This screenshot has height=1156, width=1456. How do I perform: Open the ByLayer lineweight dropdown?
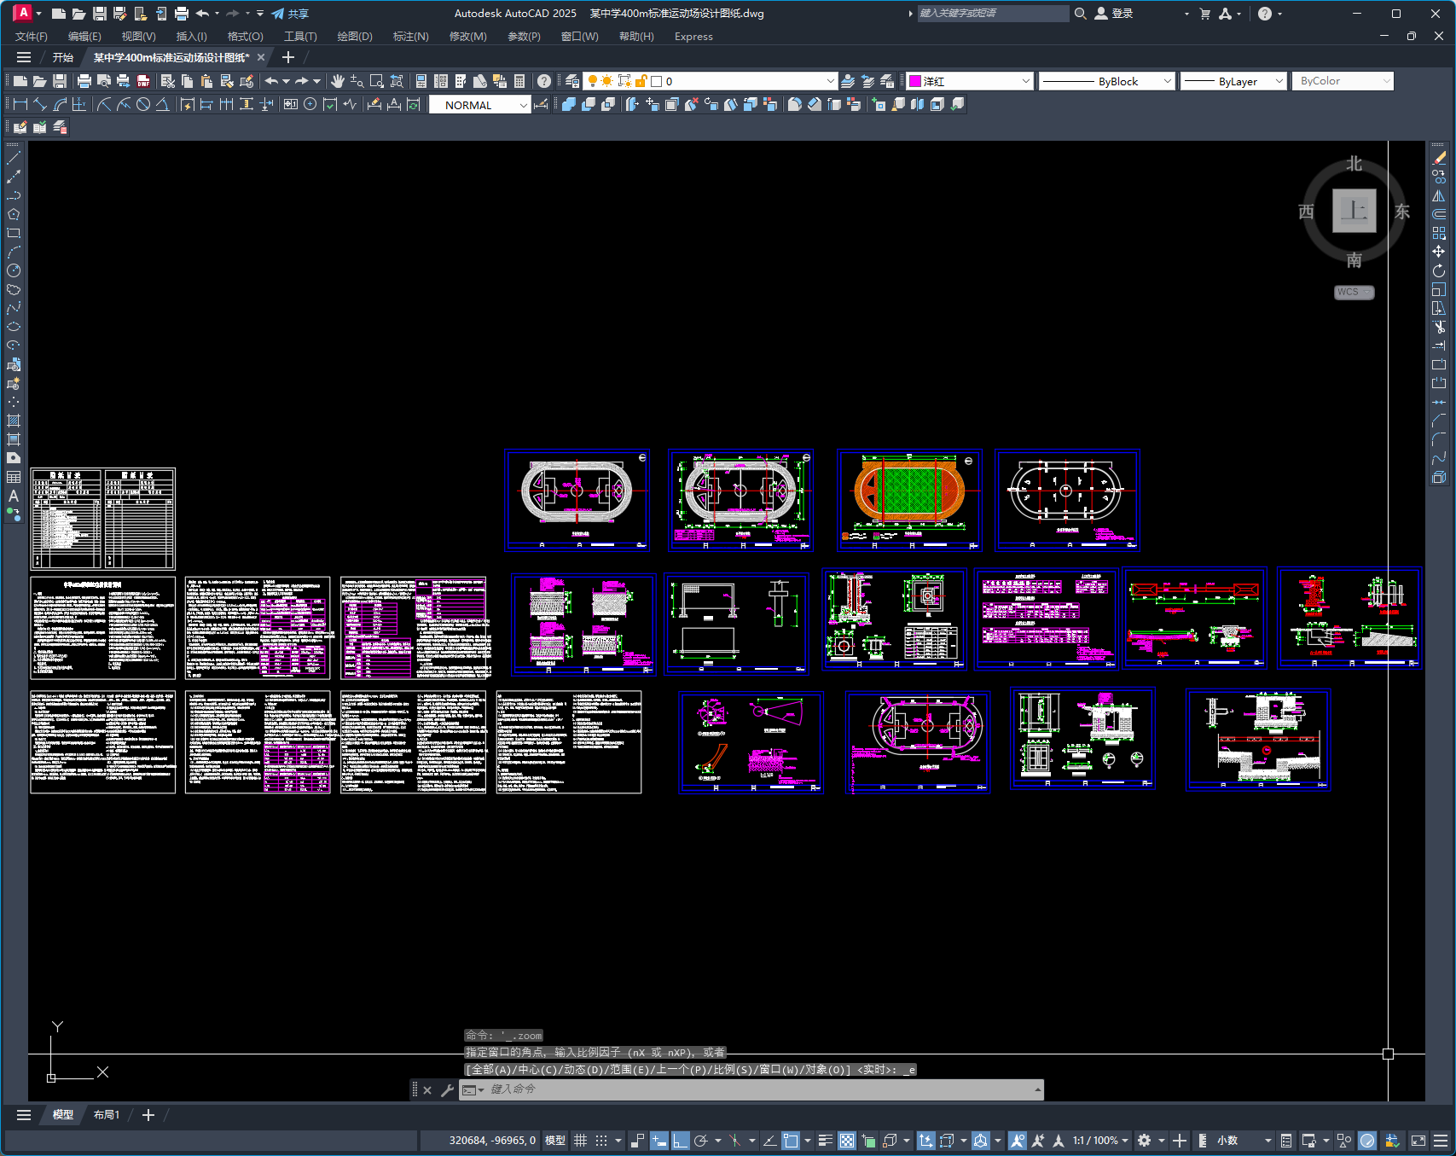1233,81
